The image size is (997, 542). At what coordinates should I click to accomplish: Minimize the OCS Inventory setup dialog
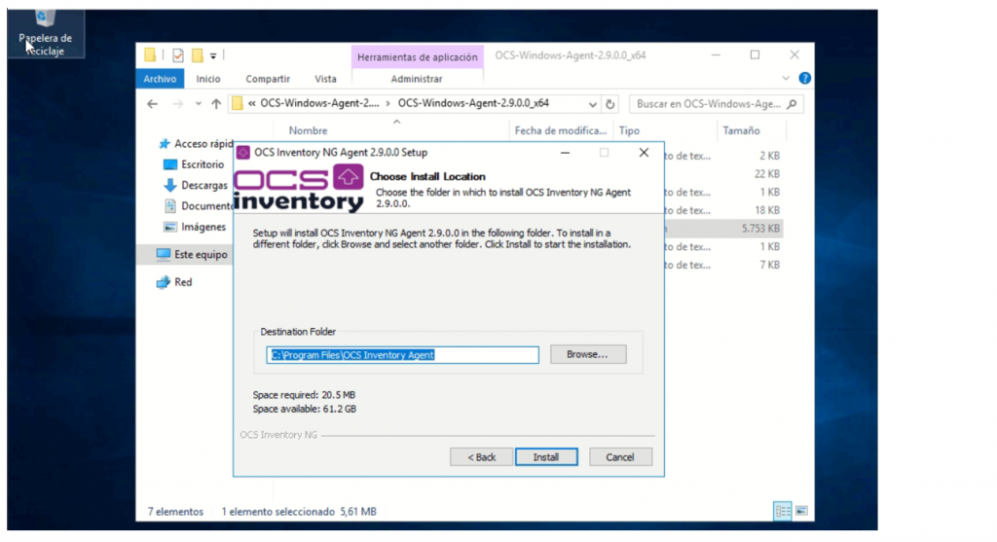565,153
